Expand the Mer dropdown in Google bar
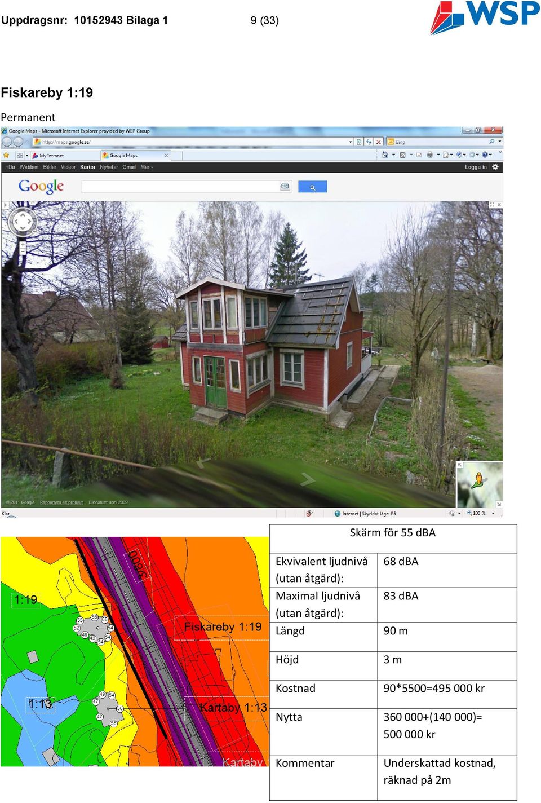 coord(147,167)
